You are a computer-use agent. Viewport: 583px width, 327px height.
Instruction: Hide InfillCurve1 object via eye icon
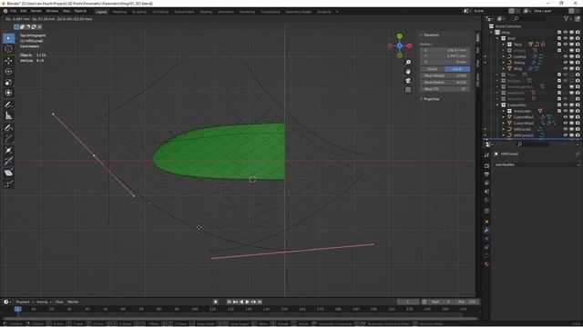tap(566, 129)
